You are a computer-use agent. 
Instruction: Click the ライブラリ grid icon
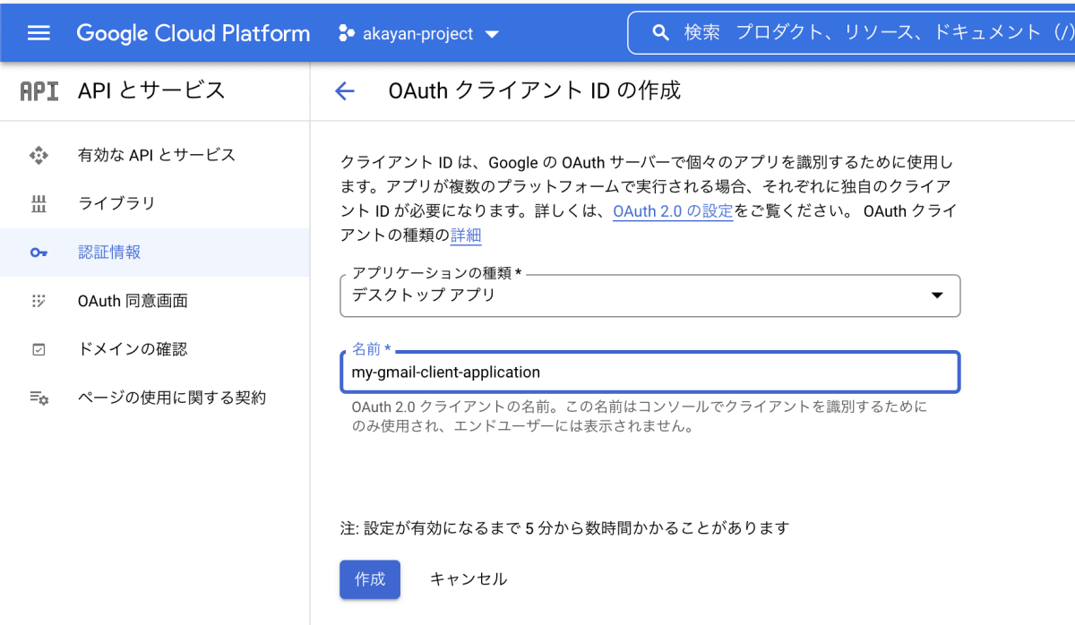coord(39,203)
